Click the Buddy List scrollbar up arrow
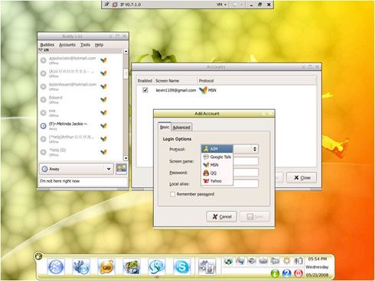This screenshot has width=375, height=281. point(126,51)
